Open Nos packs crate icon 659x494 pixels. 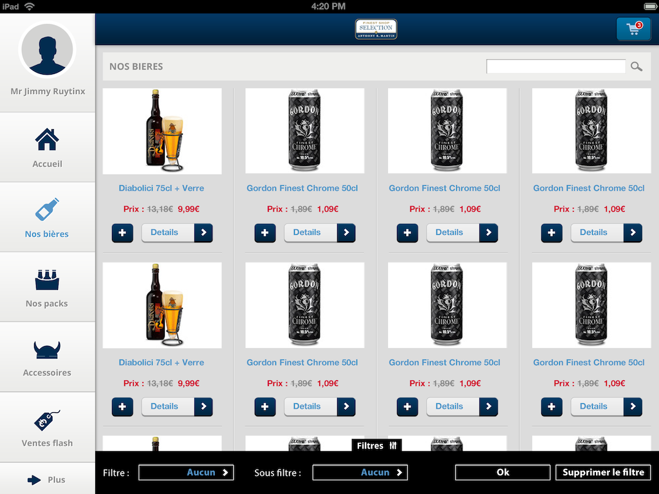tap(47, 280)
